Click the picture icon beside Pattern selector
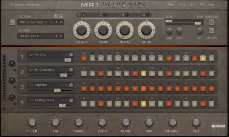The width and height of the screenshot is (229, 137). click(13, 22)
